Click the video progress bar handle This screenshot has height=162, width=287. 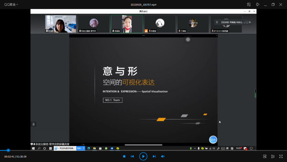[x=8, y=150]
